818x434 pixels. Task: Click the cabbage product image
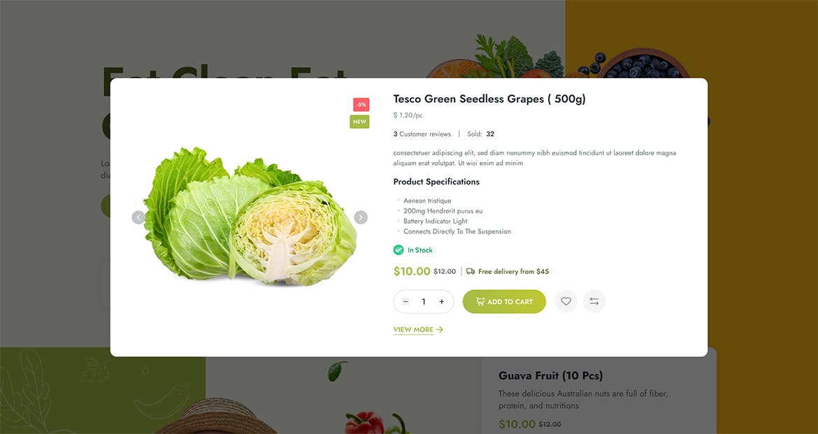[x=250, y=217]
